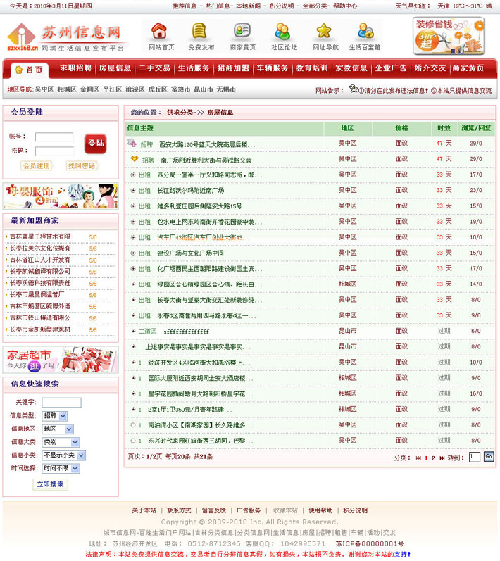Select the 昆山市 region link
Screen dimensions: 500x561
click(x=204, y=89)
